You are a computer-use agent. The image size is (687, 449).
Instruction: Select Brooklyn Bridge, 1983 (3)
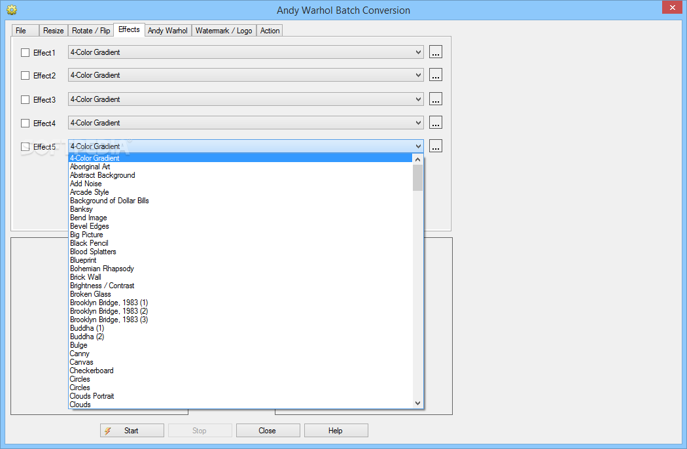click(240, 320)
